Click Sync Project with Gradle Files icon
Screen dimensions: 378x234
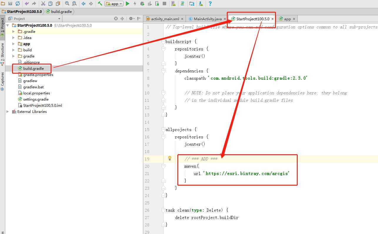point(183,4)
